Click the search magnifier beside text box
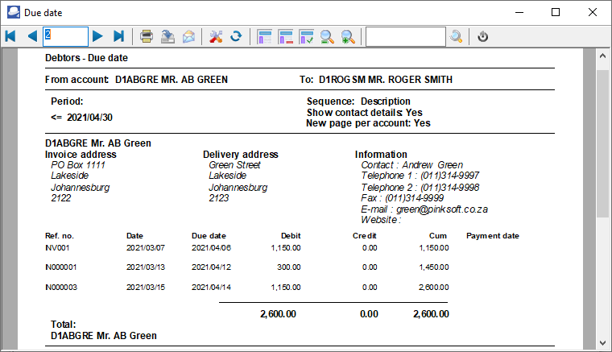Screen dimensions: 612x352 457,36
